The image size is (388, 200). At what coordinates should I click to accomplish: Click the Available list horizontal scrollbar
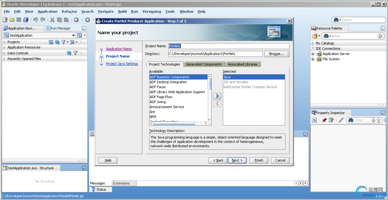tap(179, 123)
